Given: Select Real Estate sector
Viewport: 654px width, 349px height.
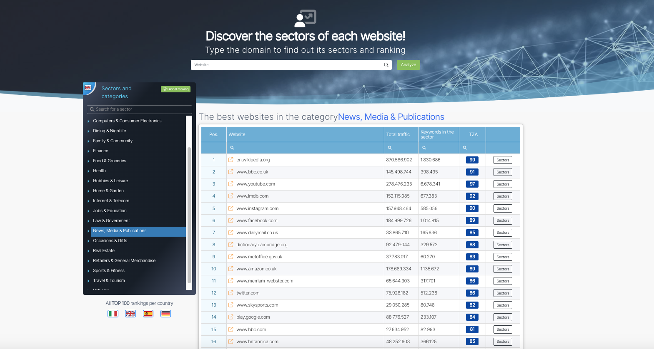Looking at the screenshot, I should point(104,250).
